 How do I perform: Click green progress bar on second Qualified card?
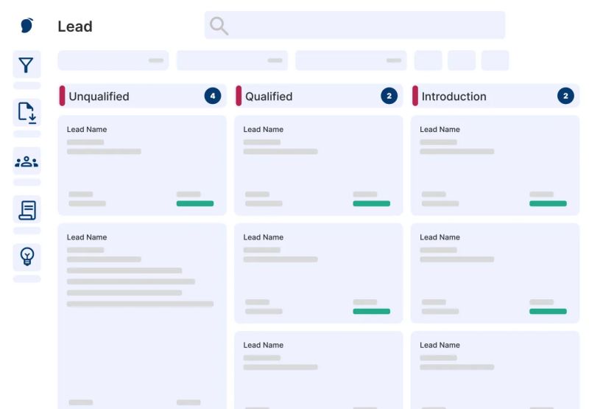pos(372,311)
